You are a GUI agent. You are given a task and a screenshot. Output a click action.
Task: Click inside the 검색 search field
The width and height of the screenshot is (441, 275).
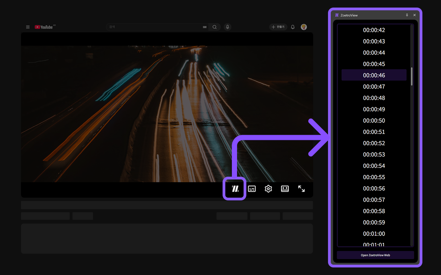155,27
